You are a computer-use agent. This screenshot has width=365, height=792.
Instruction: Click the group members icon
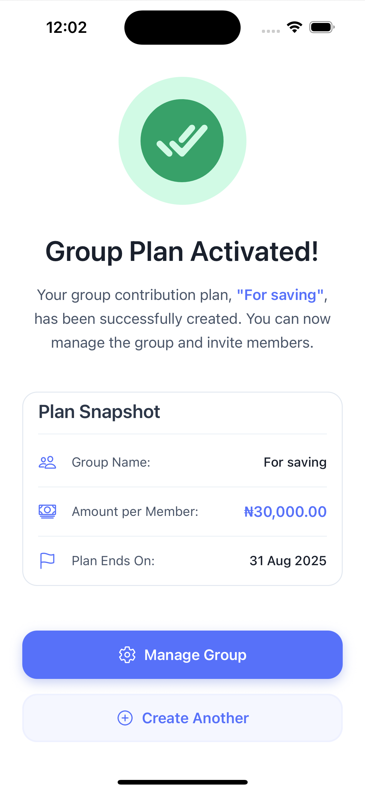[x=47, y=462]
